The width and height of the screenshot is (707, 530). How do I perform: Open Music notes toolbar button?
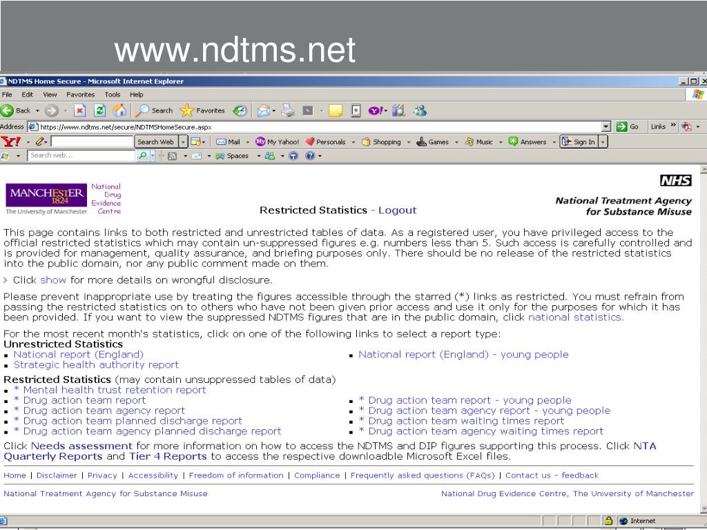(x=479, y=142)
